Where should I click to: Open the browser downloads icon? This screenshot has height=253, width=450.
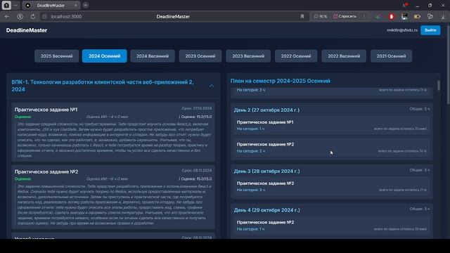pos(443,17)
